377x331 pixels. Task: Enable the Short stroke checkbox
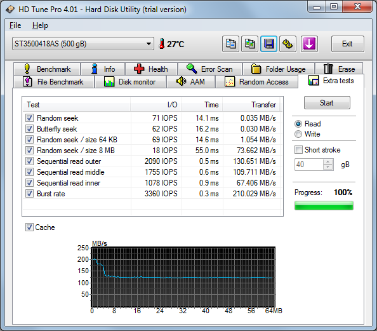point(298,150)
